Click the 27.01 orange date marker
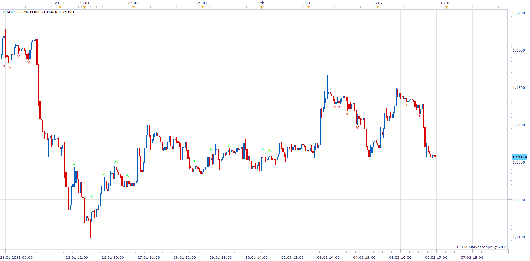Viewport: 530px width, 261px height. click(133, 8)
